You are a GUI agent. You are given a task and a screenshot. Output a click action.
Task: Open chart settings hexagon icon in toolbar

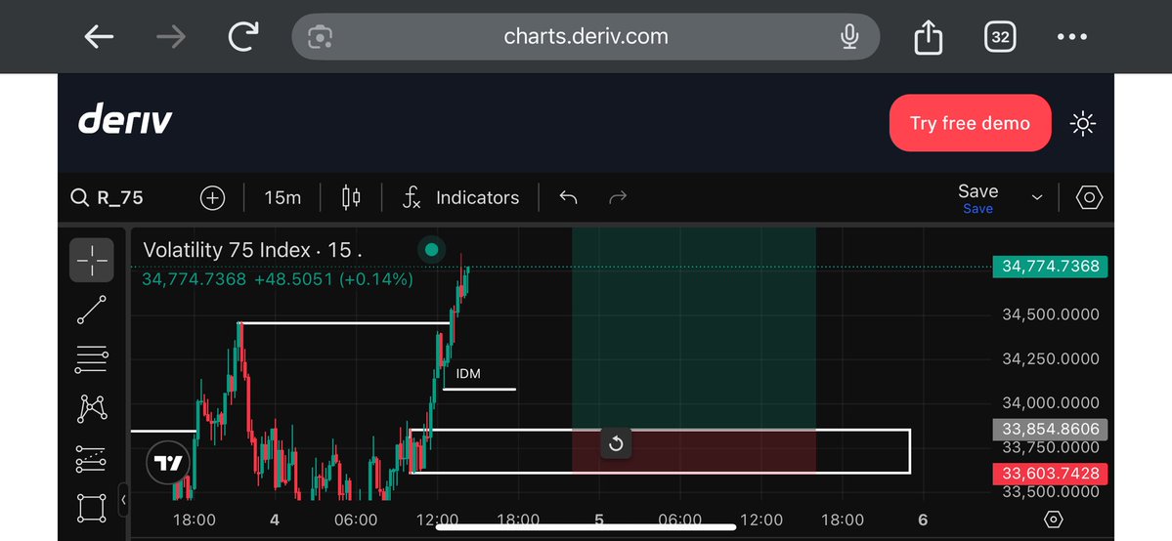[1089, 198]
